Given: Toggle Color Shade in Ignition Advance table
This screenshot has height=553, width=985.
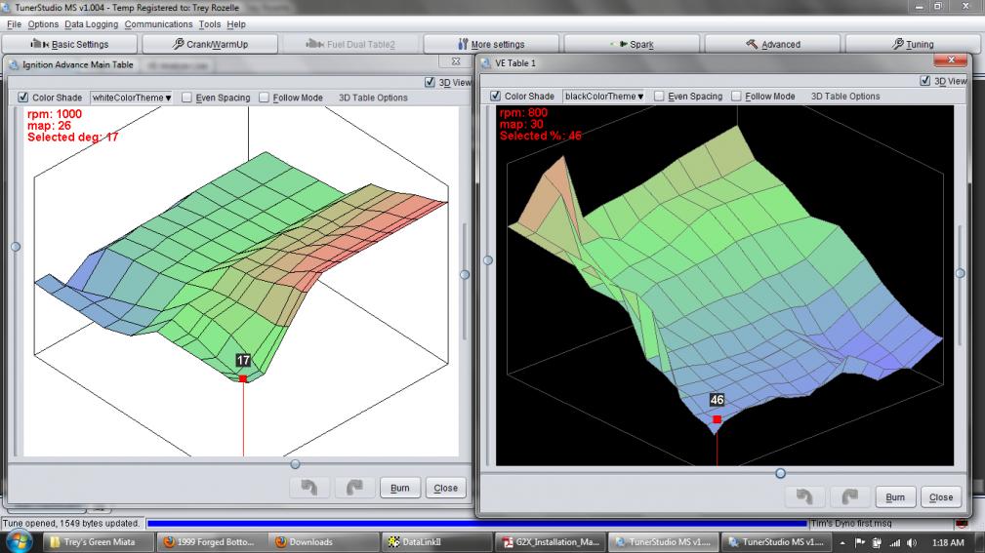Looking at the screenshot, I should tap(23, 98).
